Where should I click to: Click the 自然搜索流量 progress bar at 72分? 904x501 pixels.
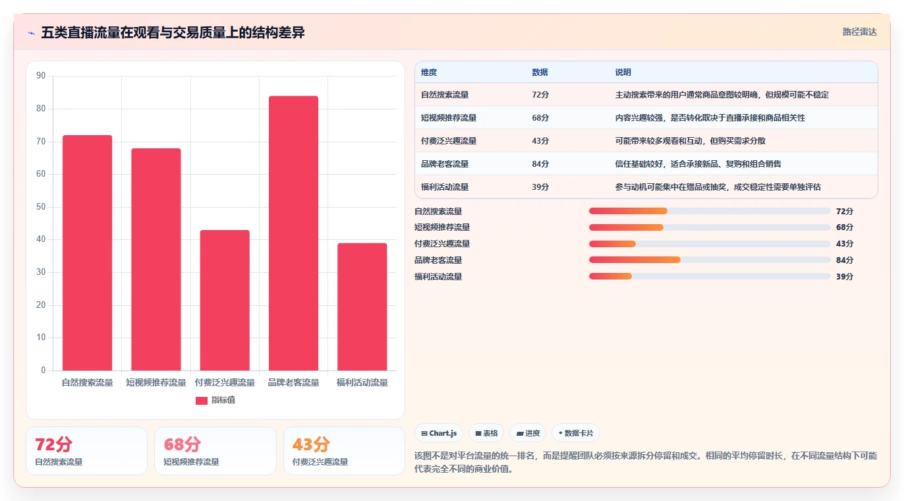click(710, 211)
